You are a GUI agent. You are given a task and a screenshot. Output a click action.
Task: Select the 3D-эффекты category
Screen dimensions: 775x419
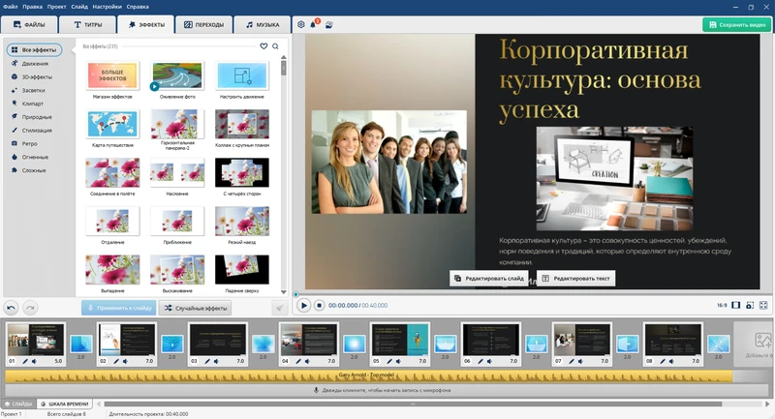37,77
